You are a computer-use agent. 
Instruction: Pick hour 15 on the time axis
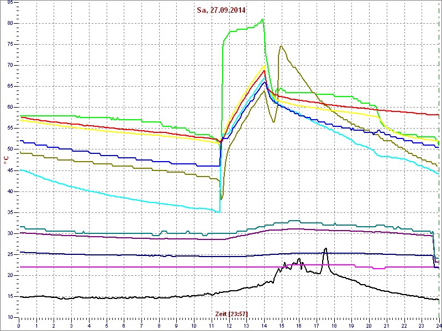(x=282, y=326)
